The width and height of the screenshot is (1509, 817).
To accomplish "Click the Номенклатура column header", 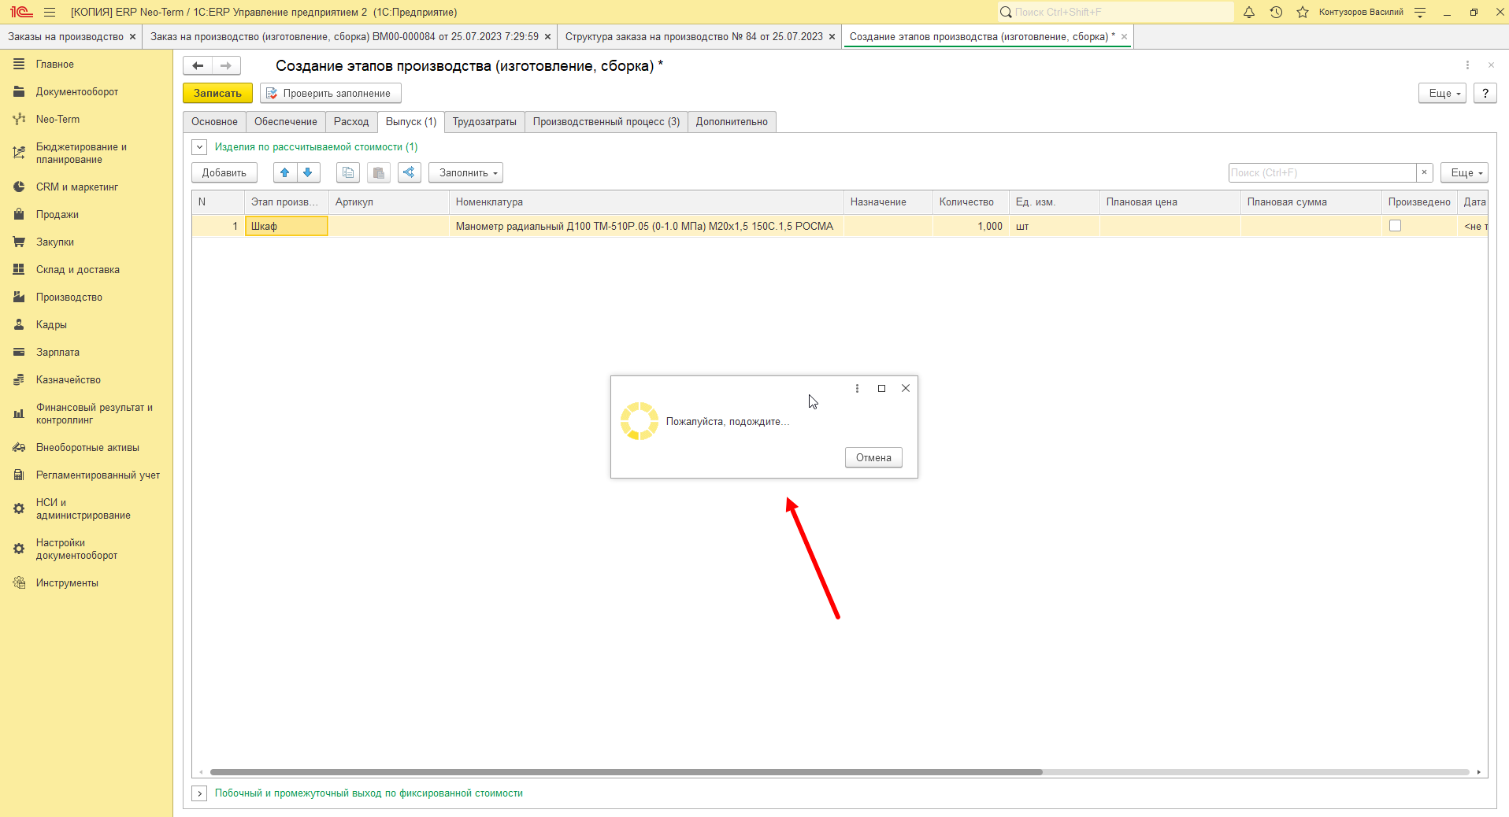I will [646, 202].
